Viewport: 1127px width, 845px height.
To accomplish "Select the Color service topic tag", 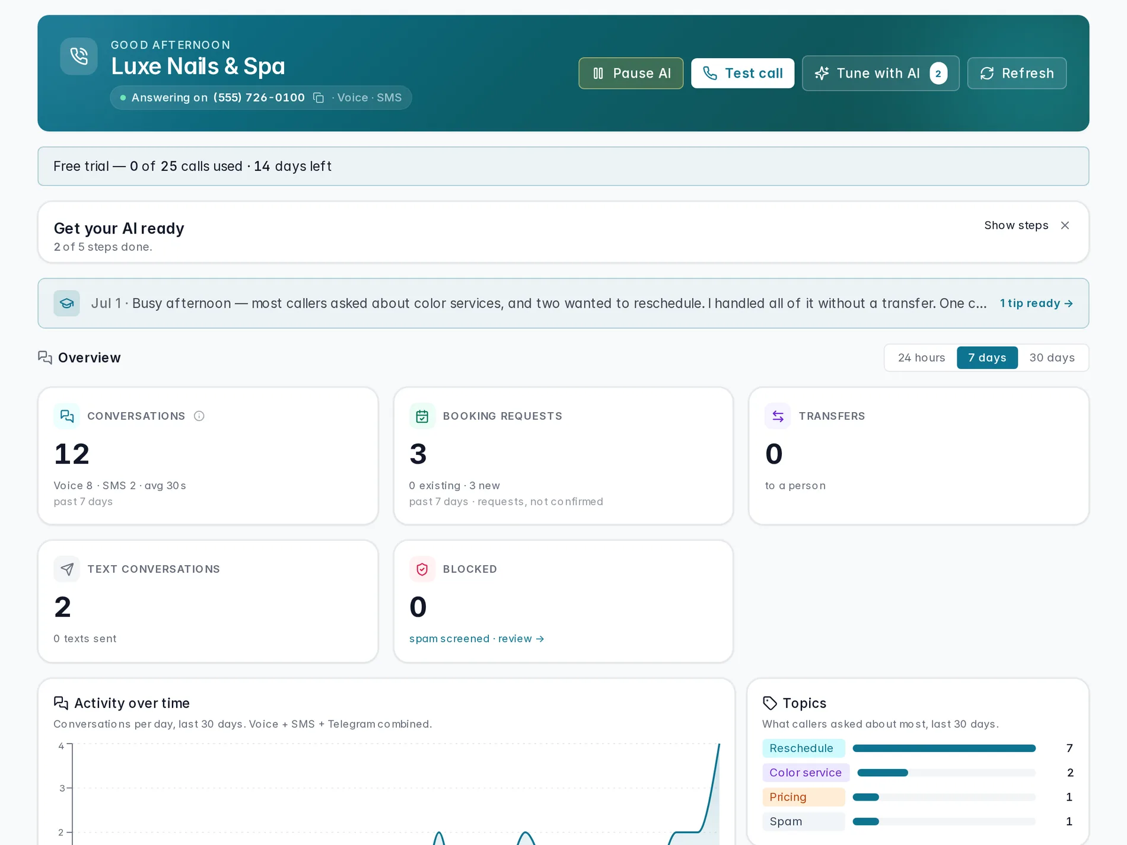I will coord(806,773).
